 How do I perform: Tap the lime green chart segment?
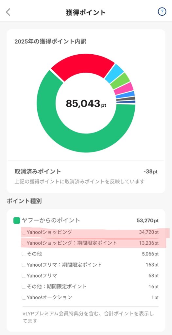pos(120,81)
